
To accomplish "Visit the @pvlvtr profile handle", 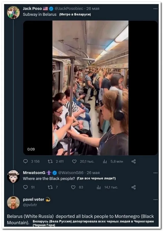I will click(30, 205).
